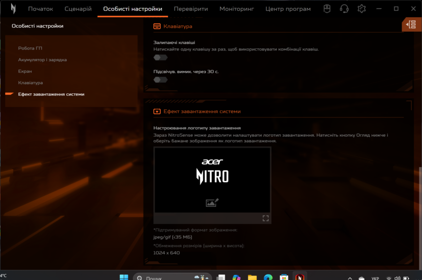The image size is (422, 280).
Task: Go to Робота ГП section
Action: (x=30, y=48)
